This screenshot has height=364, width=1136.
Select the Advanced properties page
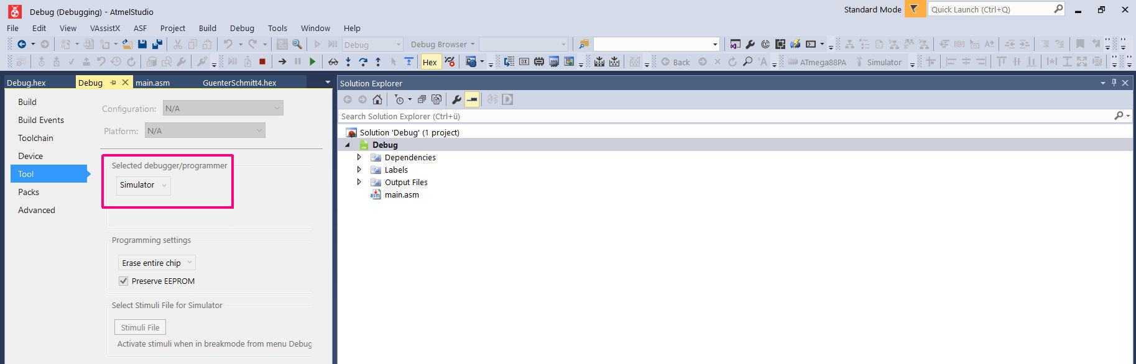click(x=37, y=210)
